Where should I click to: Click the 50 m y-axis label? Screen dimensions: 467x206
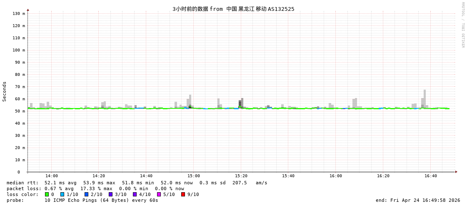tap(20, 111)
